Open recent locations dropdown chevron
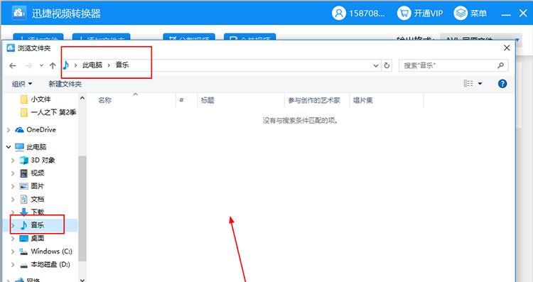 41,65
